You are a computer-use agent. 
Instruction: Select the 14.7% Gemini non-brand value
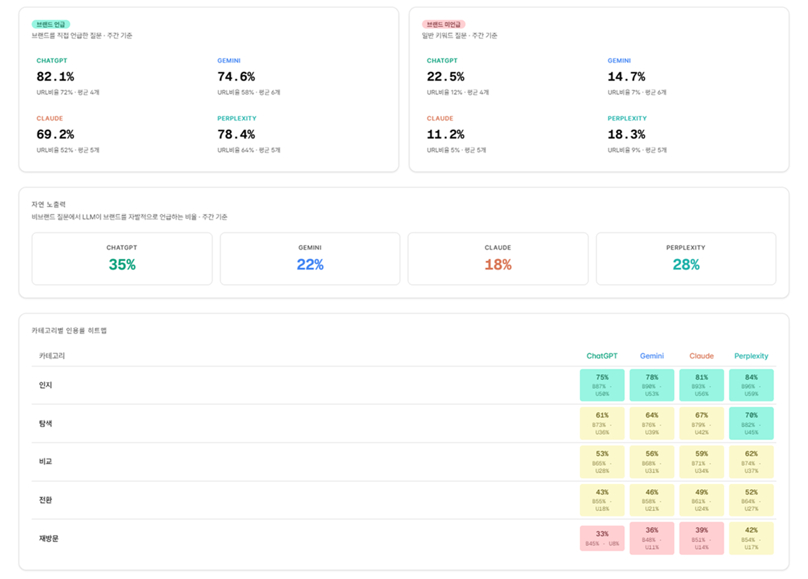pyautogui.click(x=627, y=76)
